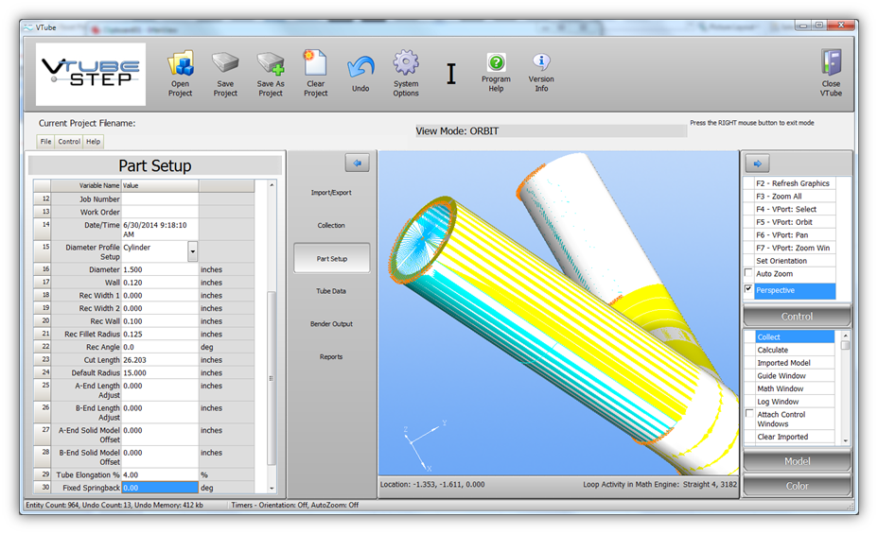Expand the Color panel section
878x534 pixels.
tap(797, 486)
